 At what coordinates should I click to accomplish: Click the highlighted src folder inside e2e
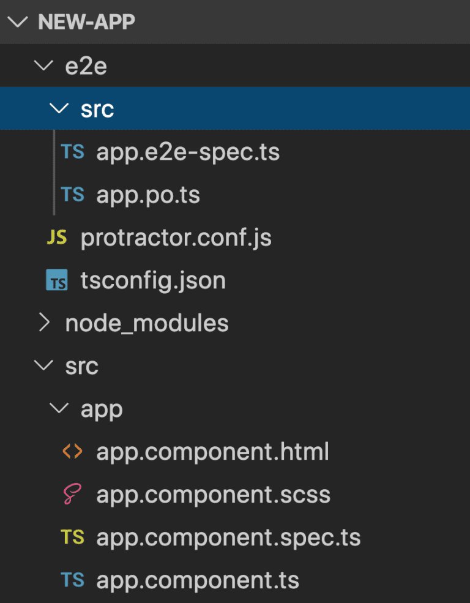pos(98,108)
